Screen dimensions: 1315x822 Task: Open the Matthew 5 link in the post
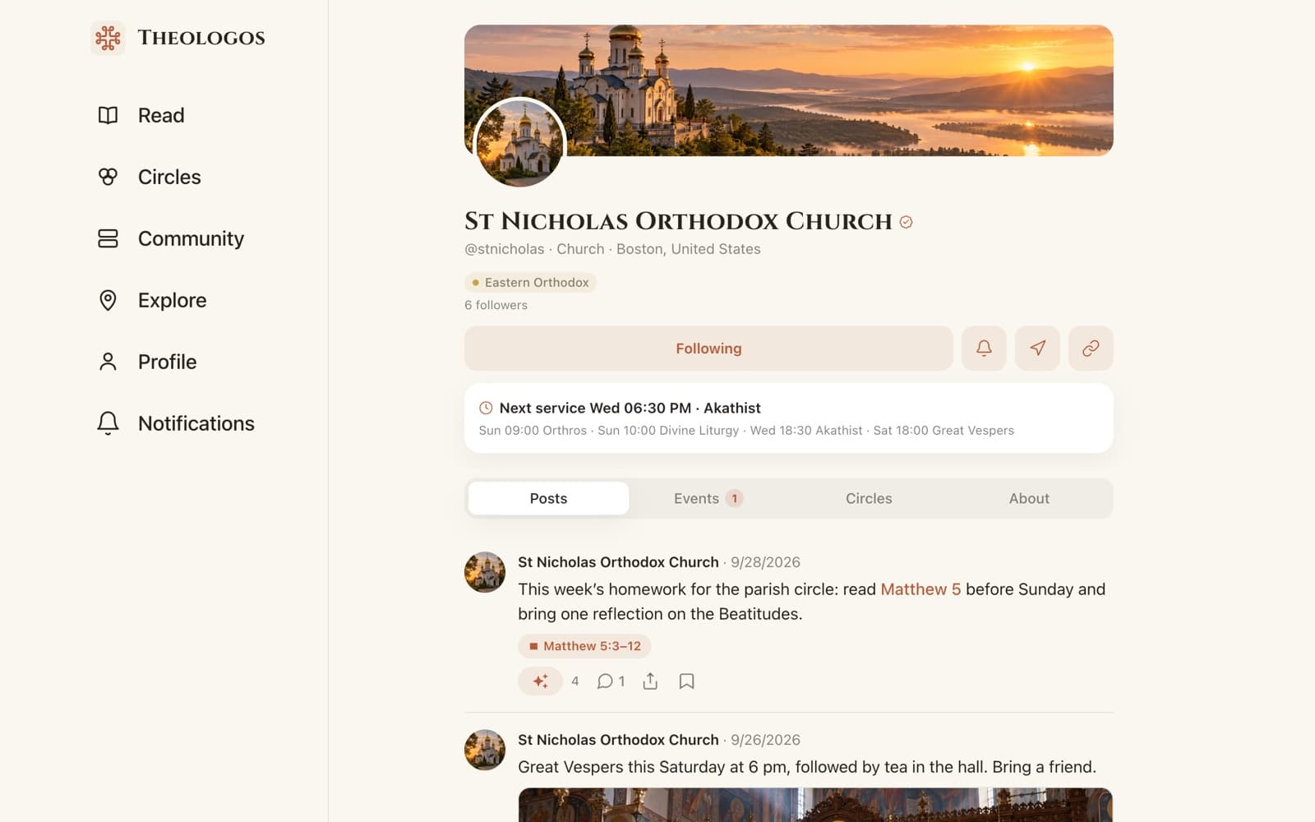coord(920,589)
